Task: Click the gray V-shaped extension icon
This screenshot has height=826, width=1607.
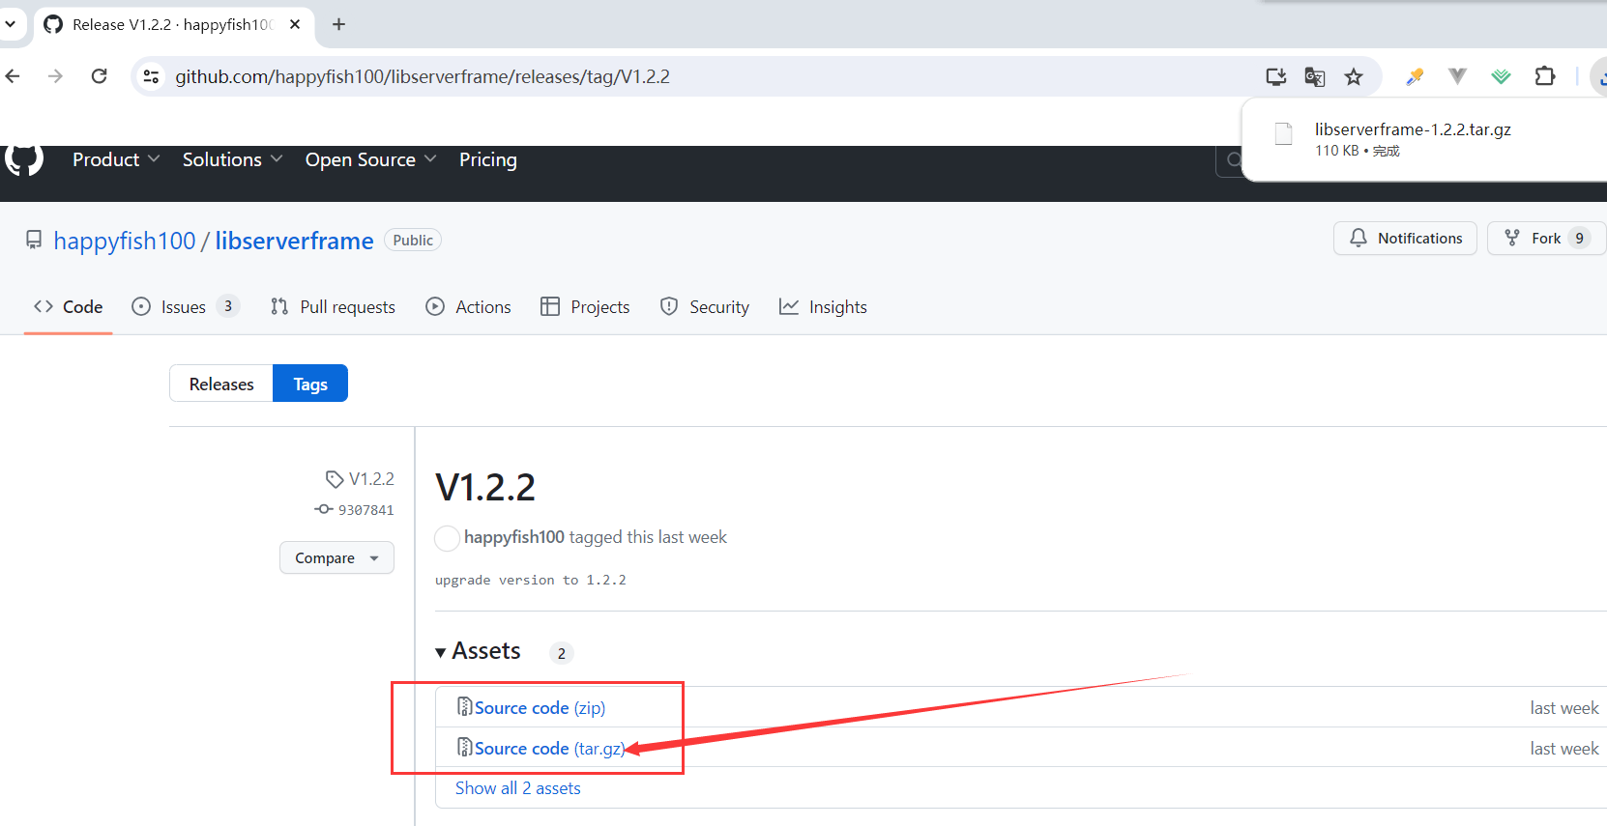Action: click(1457, 76)
